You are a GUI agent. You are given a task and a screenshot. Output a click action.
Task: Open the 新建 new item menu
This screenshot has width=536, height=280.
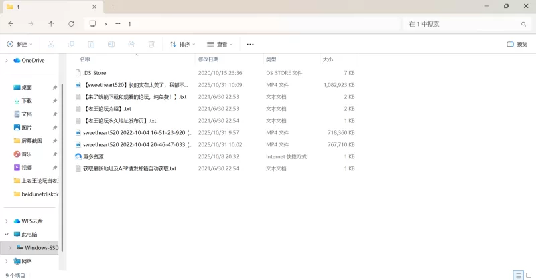click(x=19, y=44)
